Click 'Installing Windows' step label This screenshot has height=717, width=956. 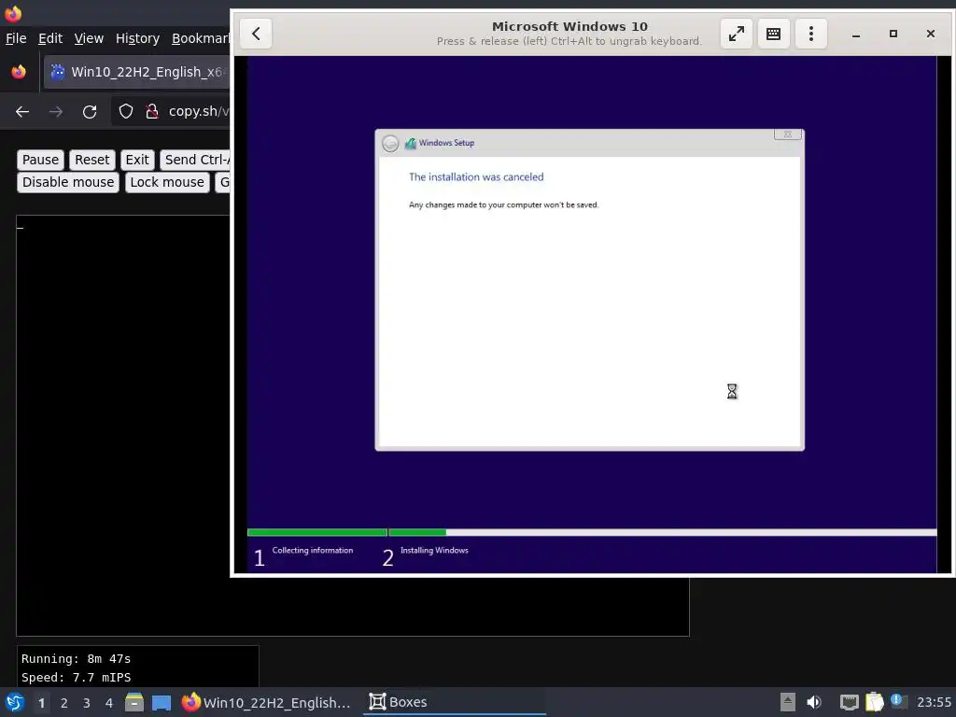pyautogui.click(x=434, y=550)
